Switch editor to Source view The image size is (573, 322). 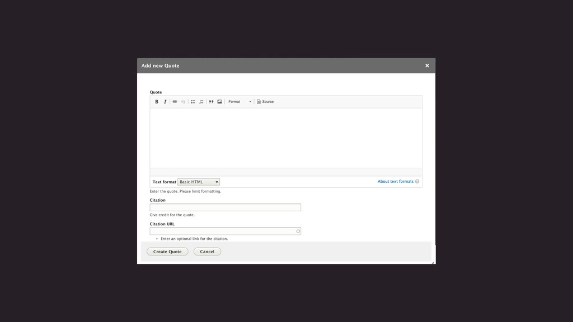pyautogui.click(x=265, y=102)
